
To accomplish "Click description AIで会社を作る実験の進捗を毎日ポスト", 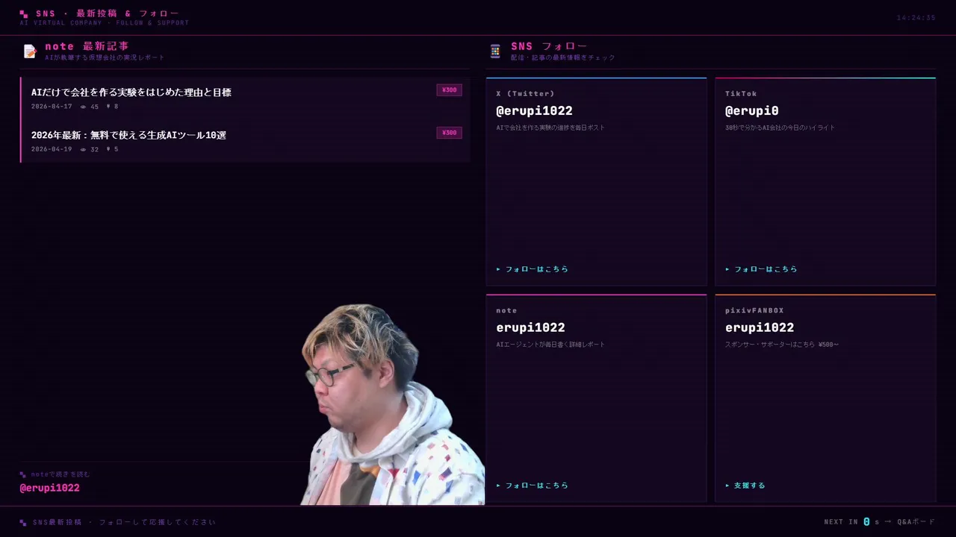I will click(550, 128).
